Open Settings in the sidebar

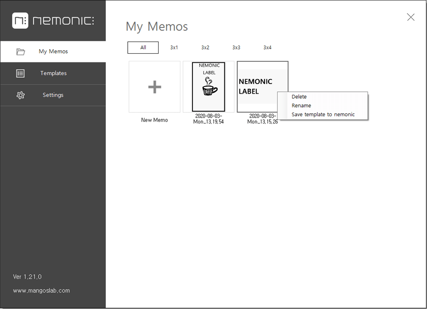[x=53, y=95]
